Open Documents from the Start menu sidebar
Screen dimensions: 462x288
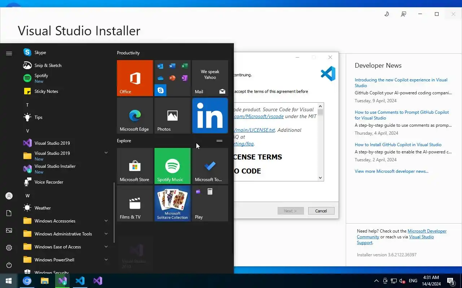click(x=9, y=213)
